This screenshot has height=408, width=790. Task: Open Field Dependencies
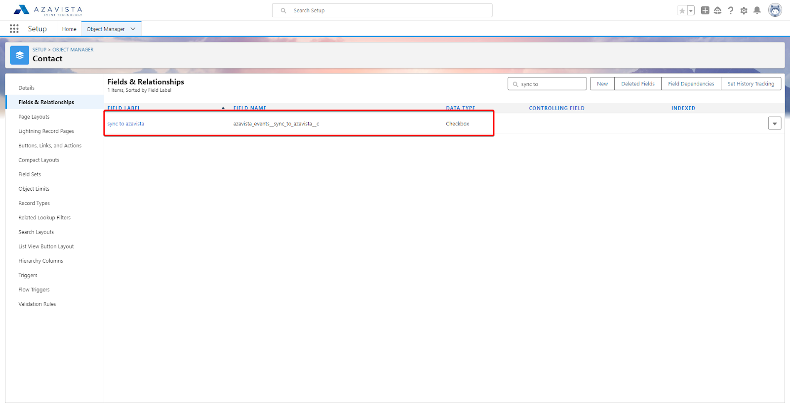[691, 84]
